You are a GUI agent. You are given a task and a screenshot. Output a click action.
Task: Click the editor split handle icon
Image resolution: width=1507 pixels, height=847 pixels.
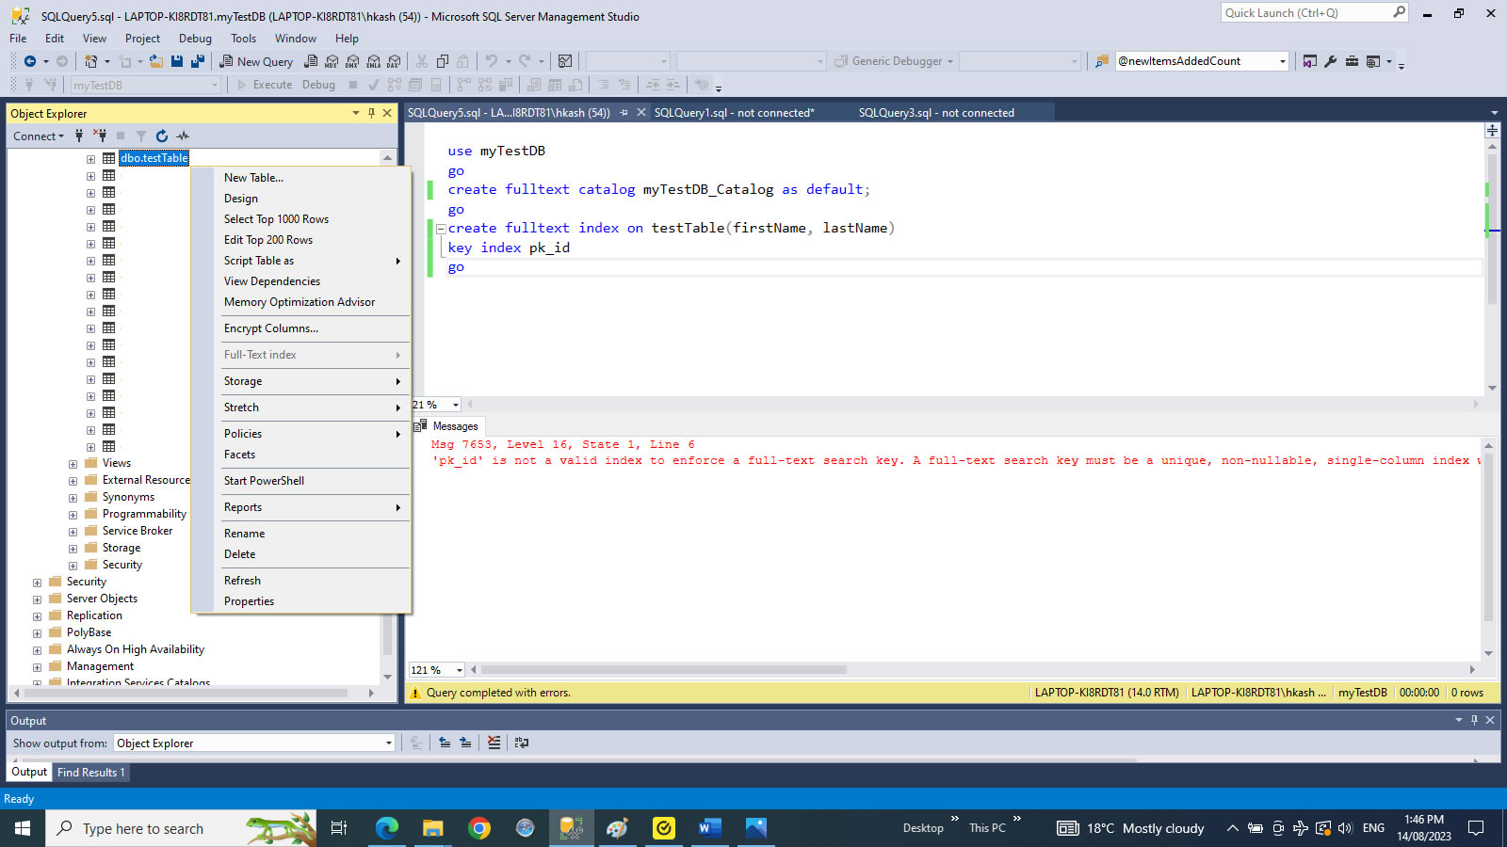tap(1492, 130)
